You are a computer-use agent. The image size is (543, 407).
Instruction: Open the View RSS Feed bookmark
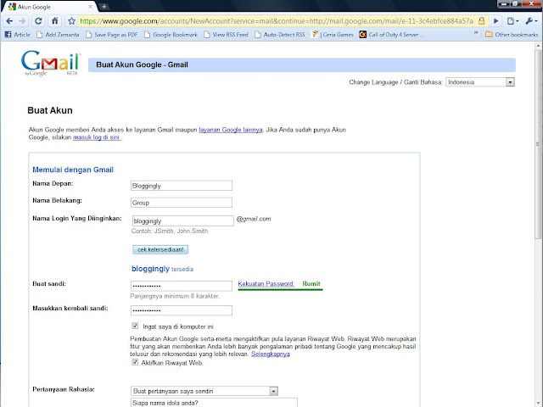(227, 35)
